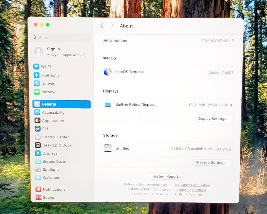The image size is (267, 214).
Task: Click the Wi-Fi icon in sidebar
Action: click(36, 67)
